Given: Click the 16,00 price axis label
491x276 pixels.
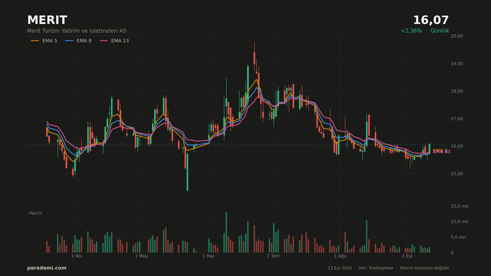Looking at the screenshot, I should pyautogui.click(x=457, y=146).
